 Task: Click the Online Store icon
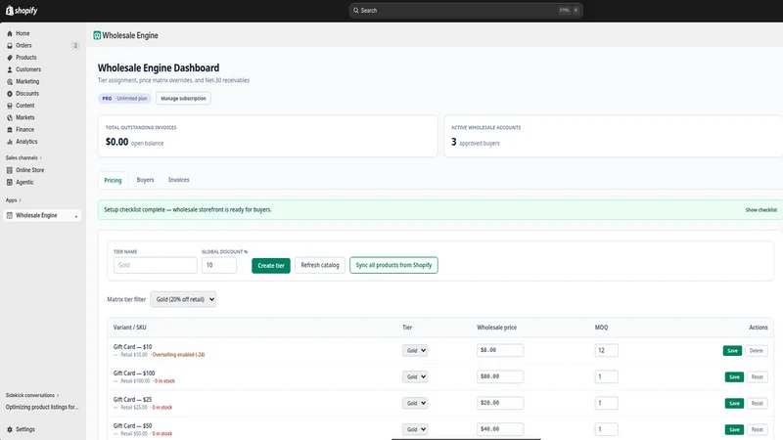pos(10,170)
